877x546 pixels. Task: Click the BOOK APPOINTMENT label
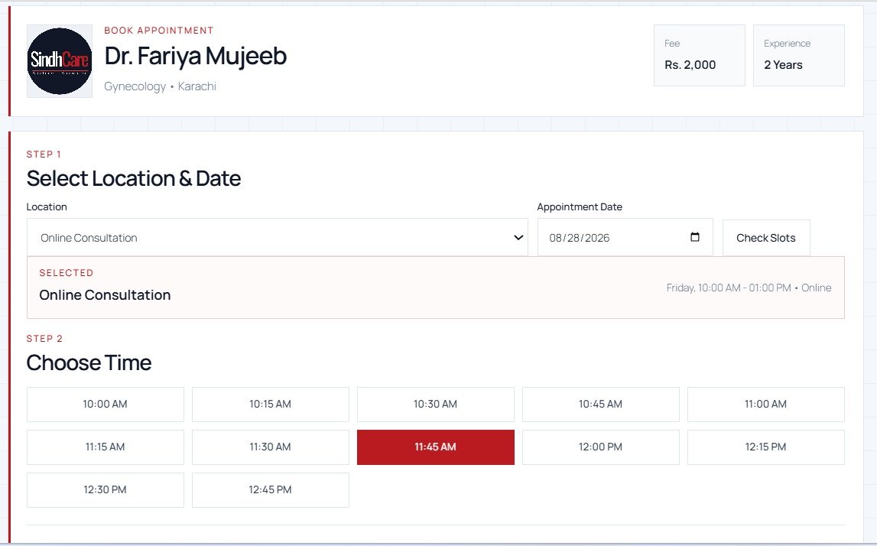click(x=159, y=31)
